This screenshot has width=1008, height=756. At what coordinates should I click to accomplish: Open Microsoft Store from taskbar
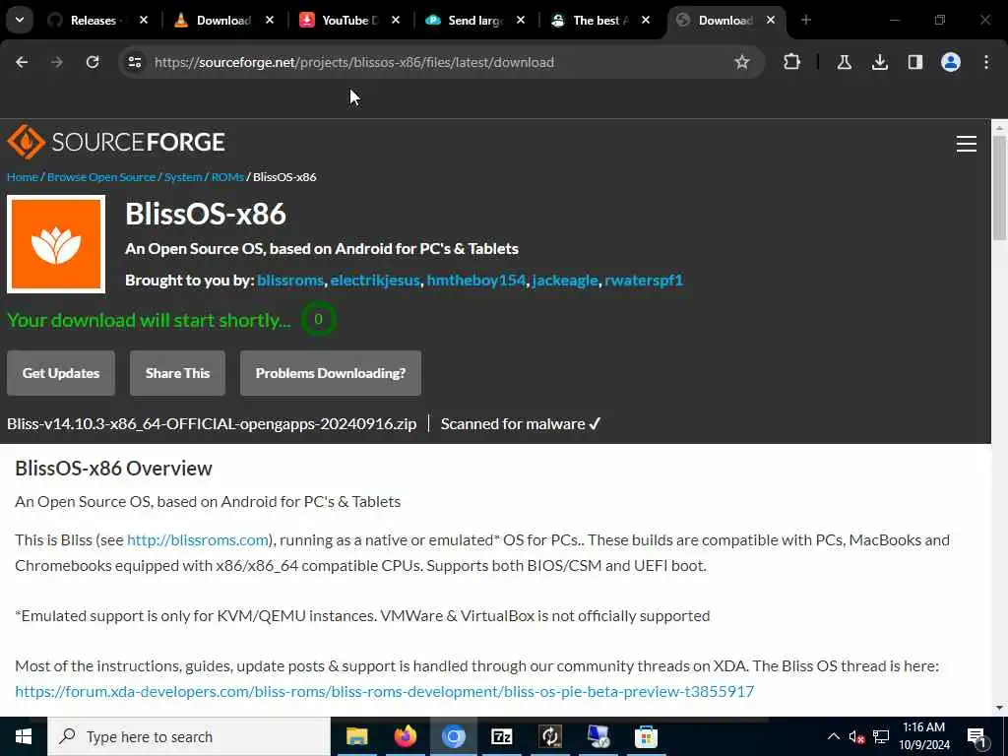646,736
